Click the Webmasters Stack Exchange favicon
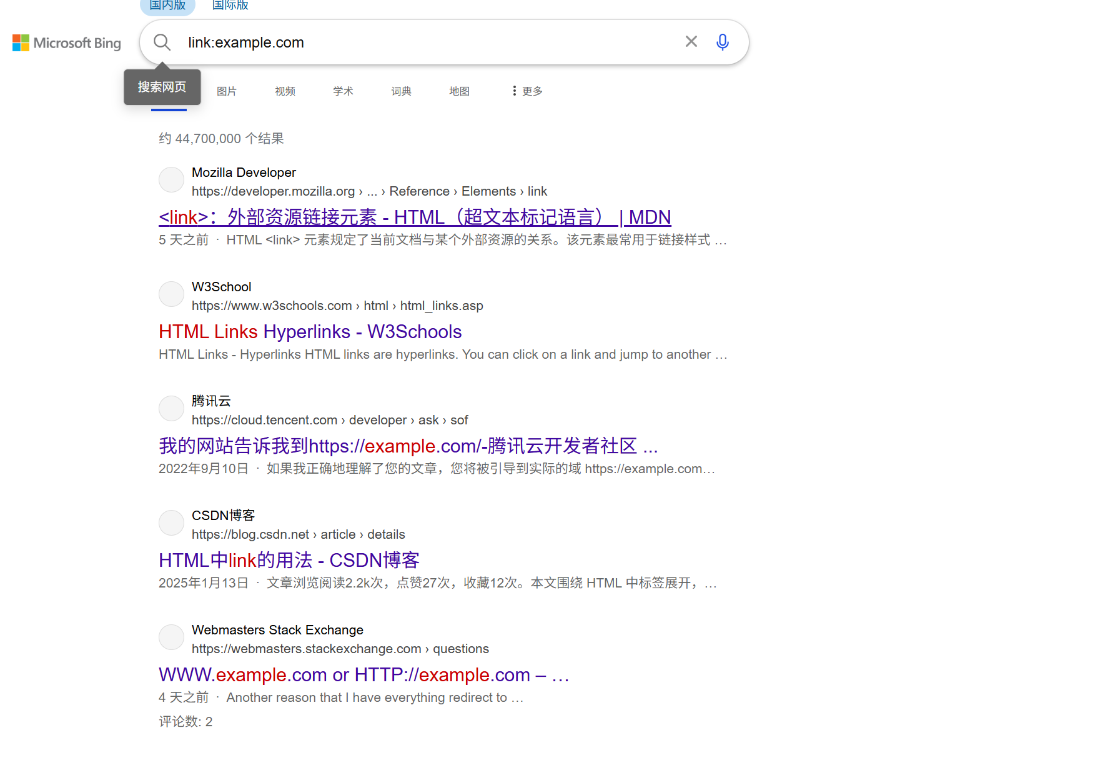Image resolution: width=1103 pixels, height=765 pixels. point(171,637)
